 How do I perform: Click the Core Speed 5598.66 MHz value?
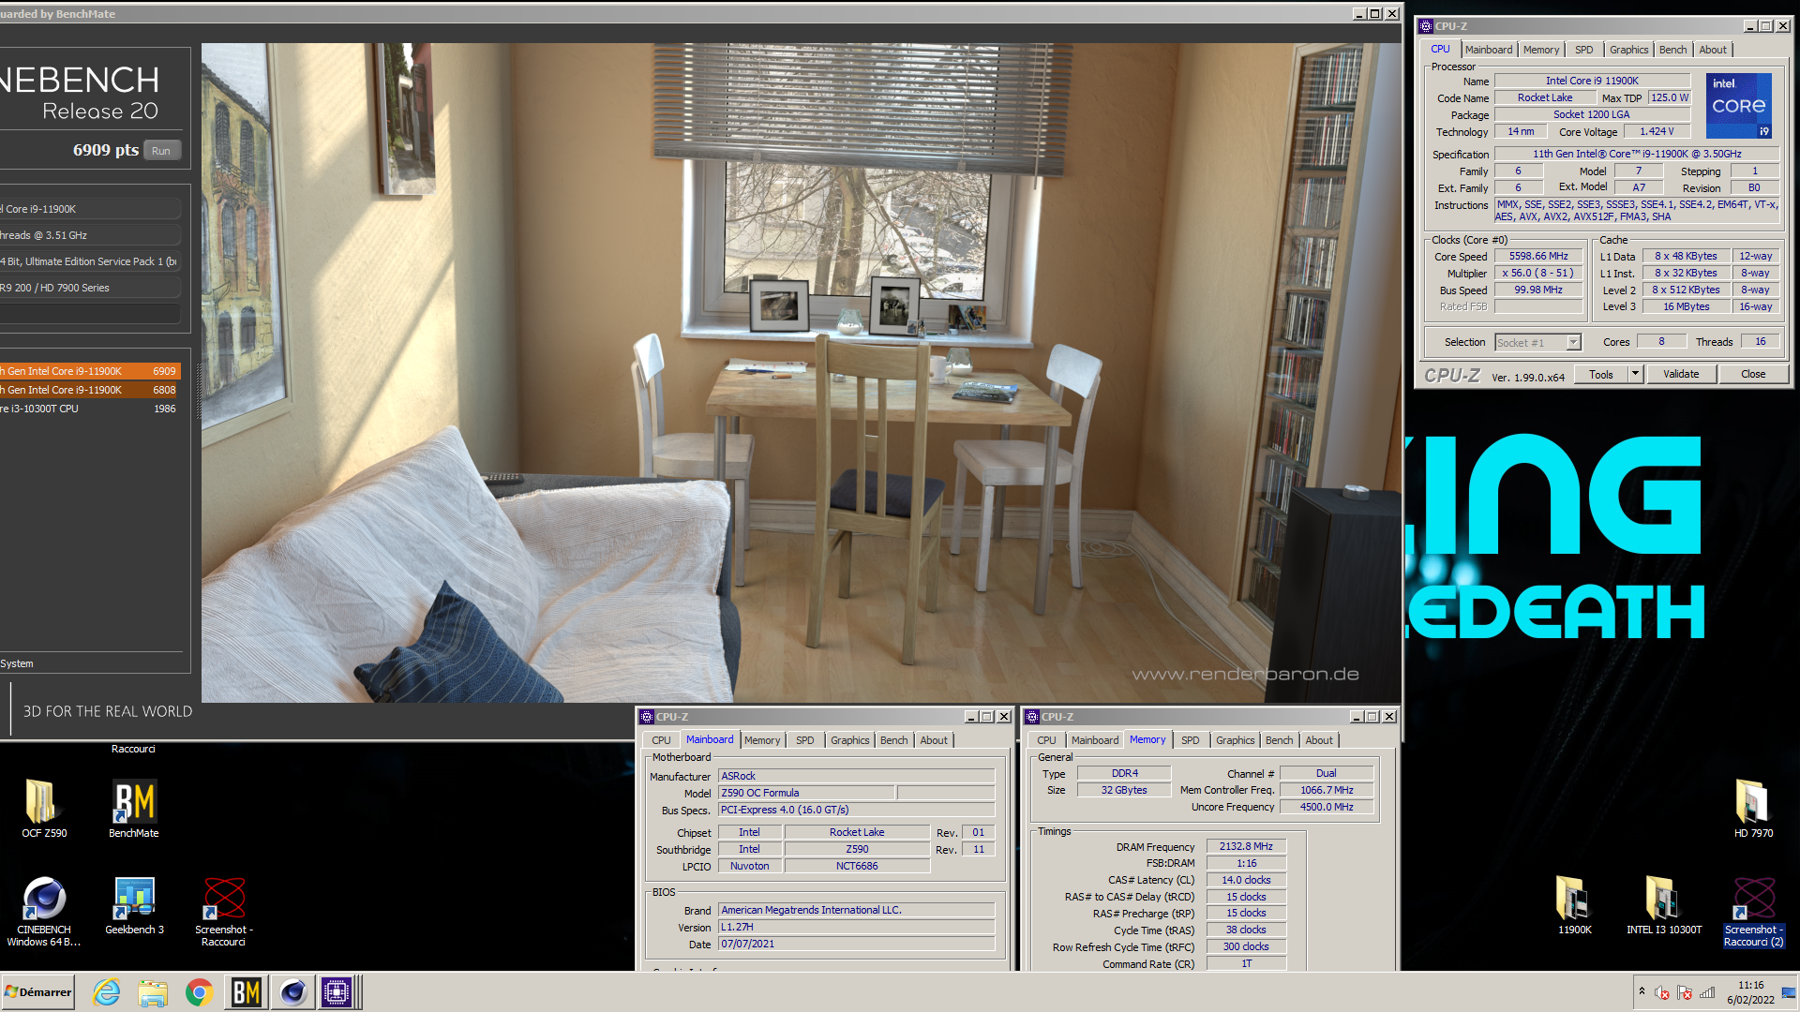[x=1538, y=257]
